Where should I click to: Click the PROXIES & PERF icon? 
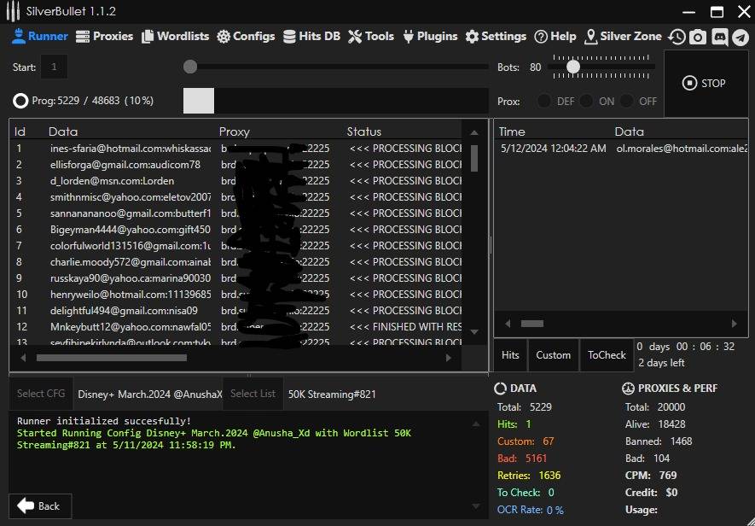click(628, 389)
